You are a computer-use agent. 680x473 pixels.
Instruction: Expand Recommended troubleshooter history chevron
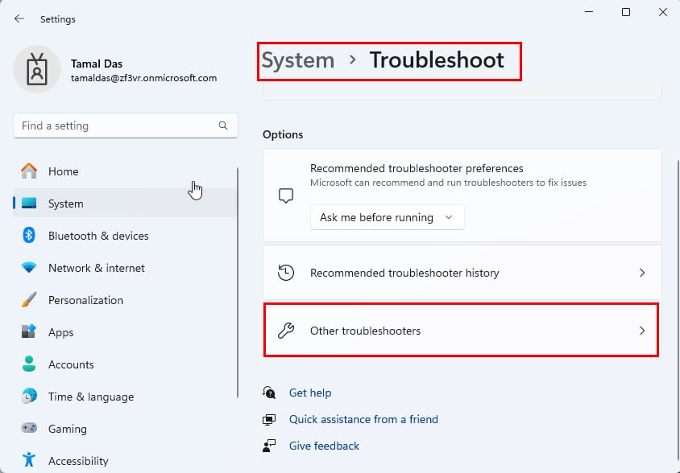point(642,273)
